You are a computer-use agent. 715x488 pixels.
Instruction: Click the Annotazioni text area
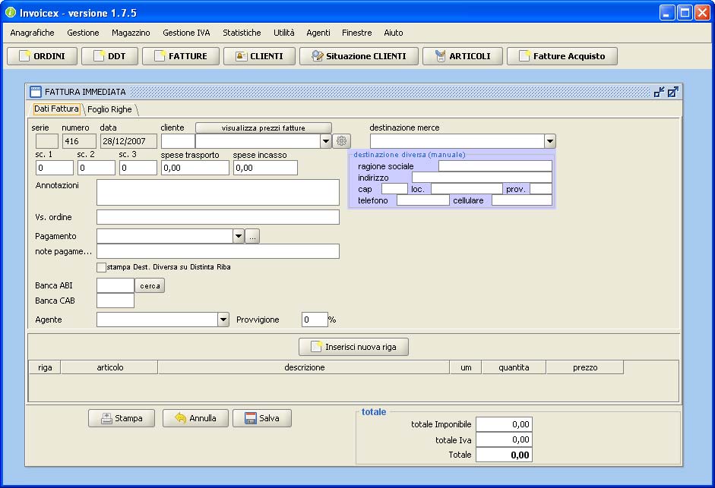point(218,192)
